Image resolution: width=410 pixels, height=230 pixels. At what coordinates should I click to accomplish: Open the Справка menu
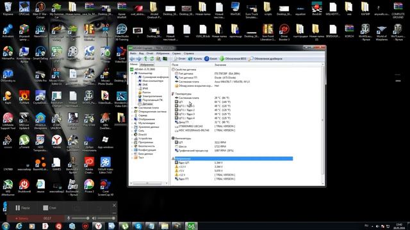click(x=189, y=54)
